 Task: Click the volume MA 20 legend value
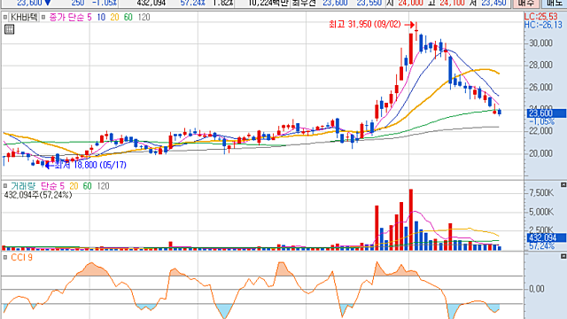[x=74, y=186]
